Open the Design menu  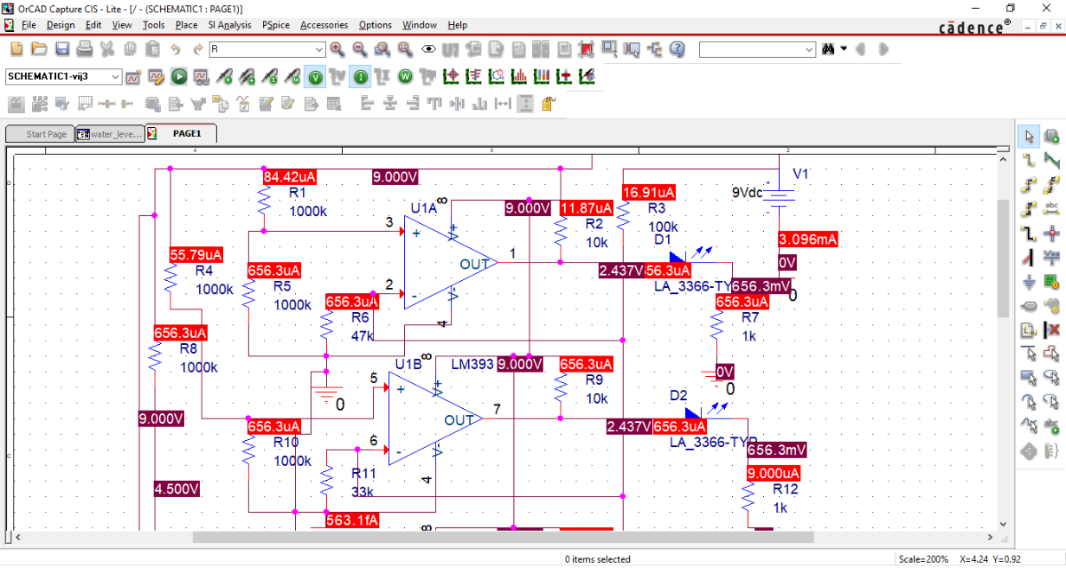click(x=60, y=25)
